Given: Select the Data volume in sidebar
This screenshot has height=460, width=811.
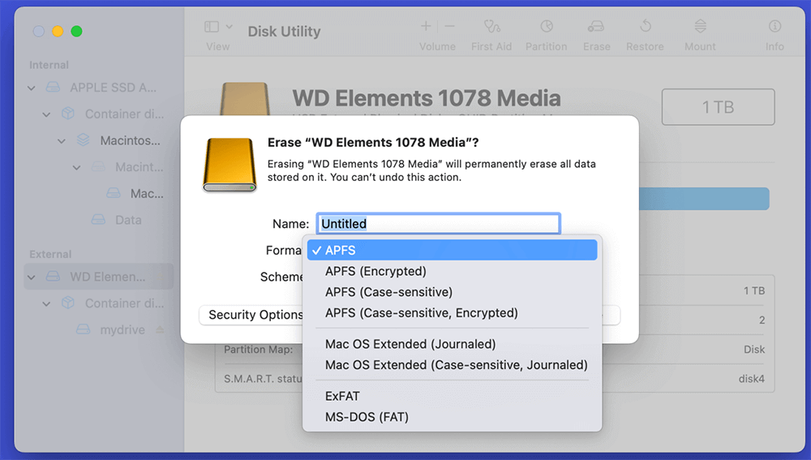Looking at the screenshot, I should pos(98,220).
